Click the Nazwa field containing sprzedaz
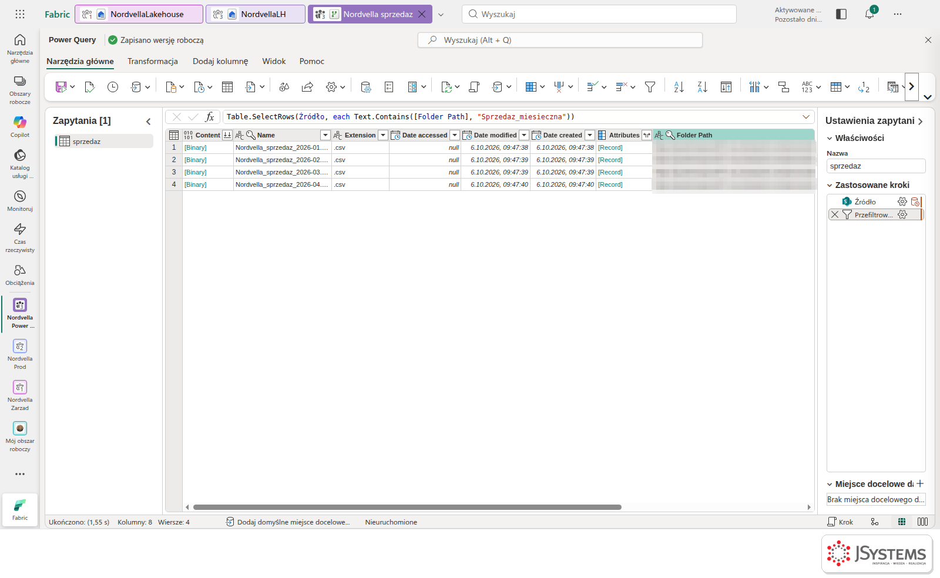 click(876, 166)
